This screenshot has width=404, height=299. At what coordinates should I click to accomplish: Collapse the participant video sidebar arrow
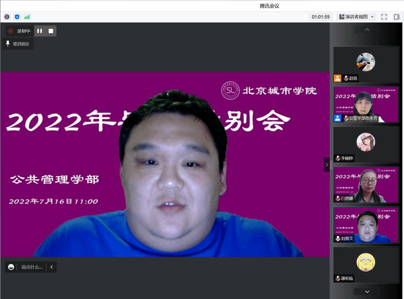(x=326, y=165)
